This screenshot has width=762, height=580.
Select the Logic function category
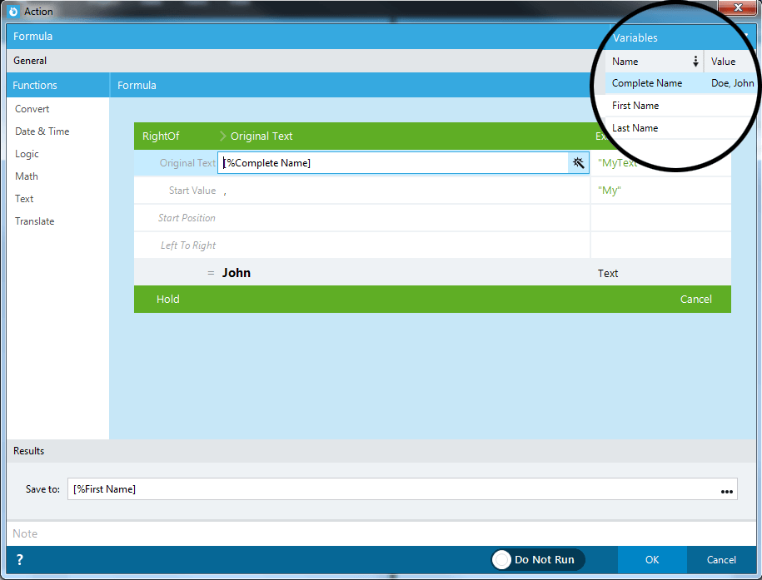click(x=27, y=154)
